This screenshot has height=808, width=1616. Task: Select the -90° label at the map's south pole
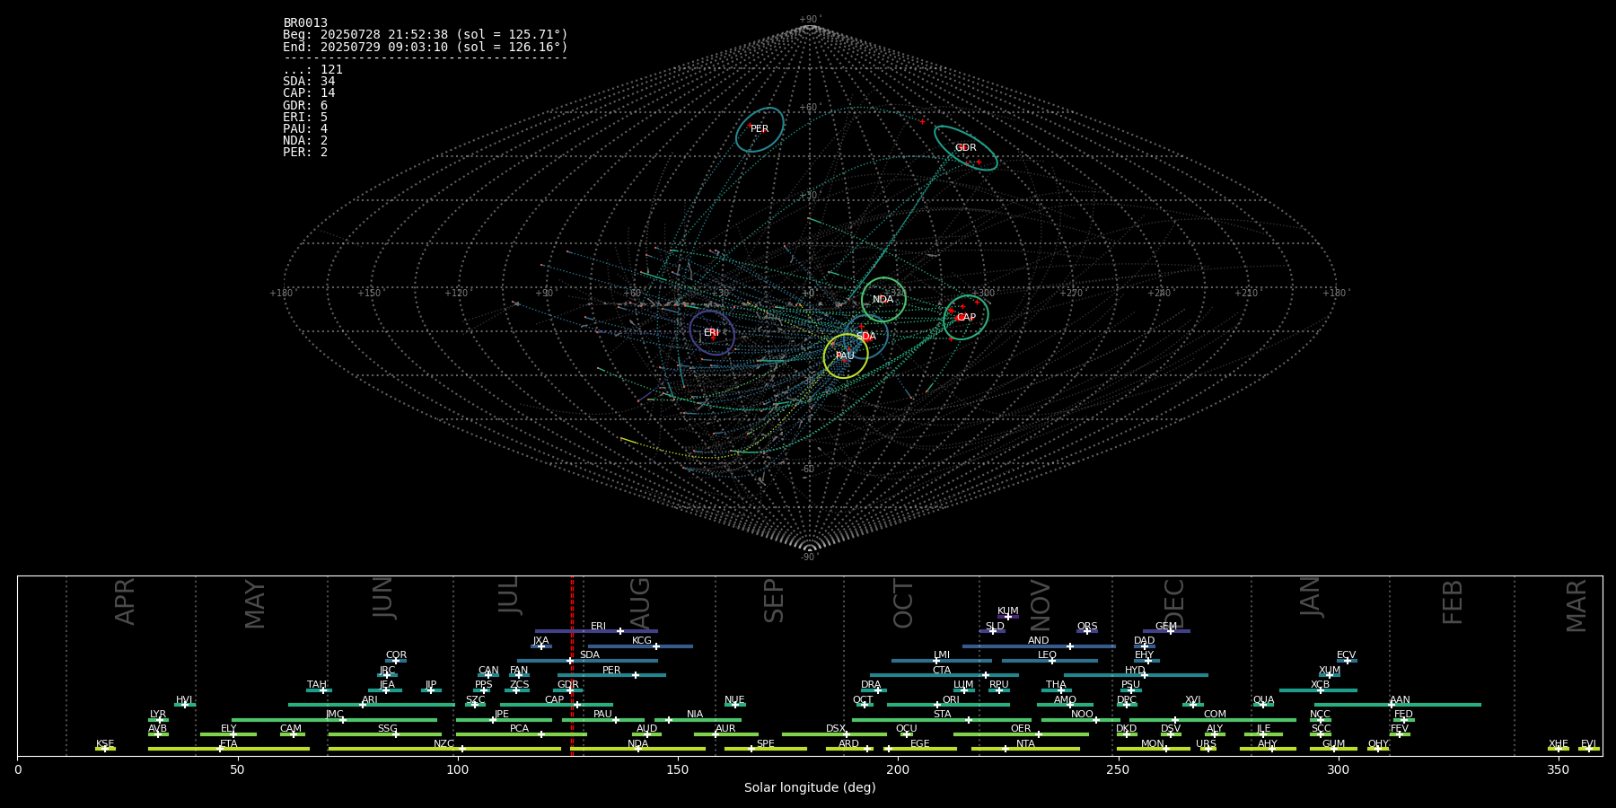click(x=810, y=558)
